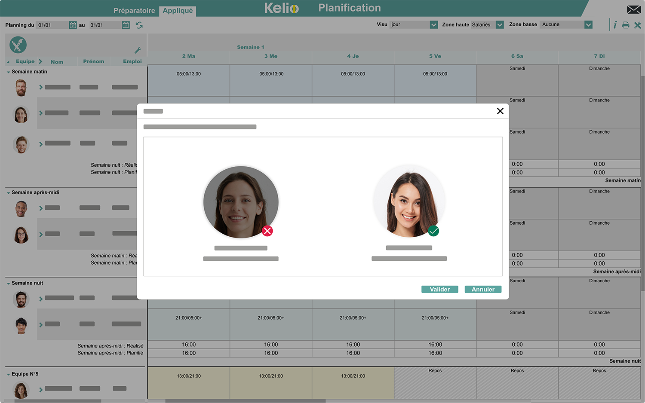This screenshot has width=645, height=403.
Task: Click the red X badge on the left photo
Action: [267, 231]
